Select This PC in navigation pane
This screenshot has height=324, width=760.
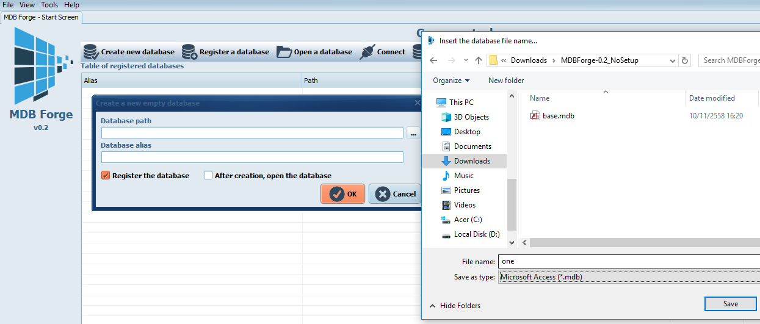pyautogui.click(x=461, y=103)
